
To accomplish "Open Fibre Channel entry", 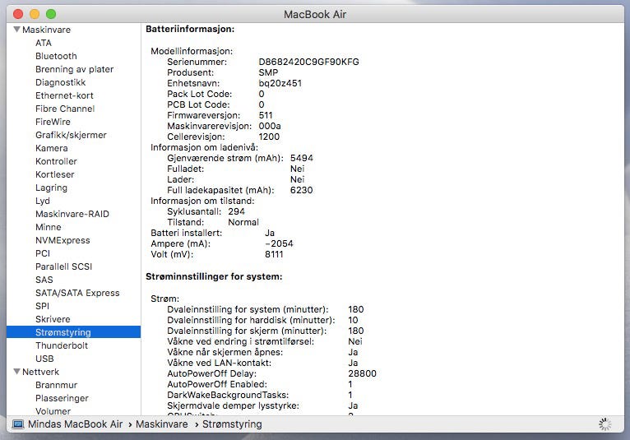I will point(65,109).
